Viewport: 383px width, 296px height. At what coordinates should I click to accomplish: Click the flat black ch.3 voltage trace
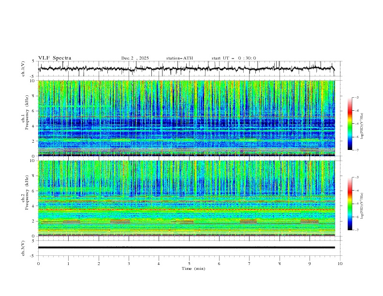tap(186, 248)
